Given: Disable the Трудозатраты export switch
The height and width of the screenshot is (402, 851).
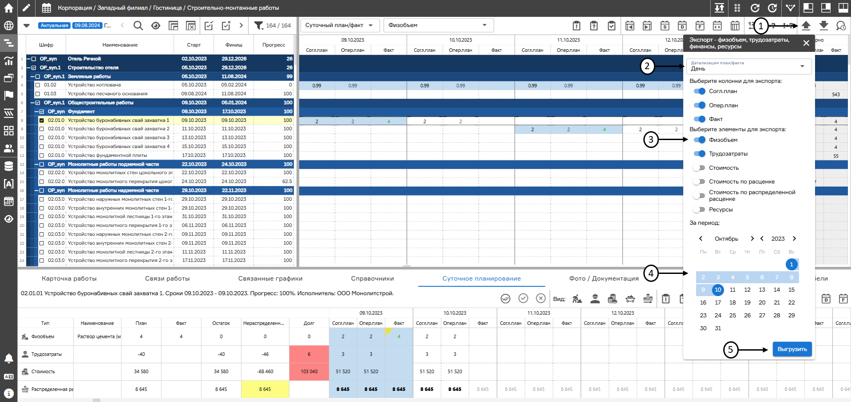Looking at the screenshot, I should tap(700, 154).
